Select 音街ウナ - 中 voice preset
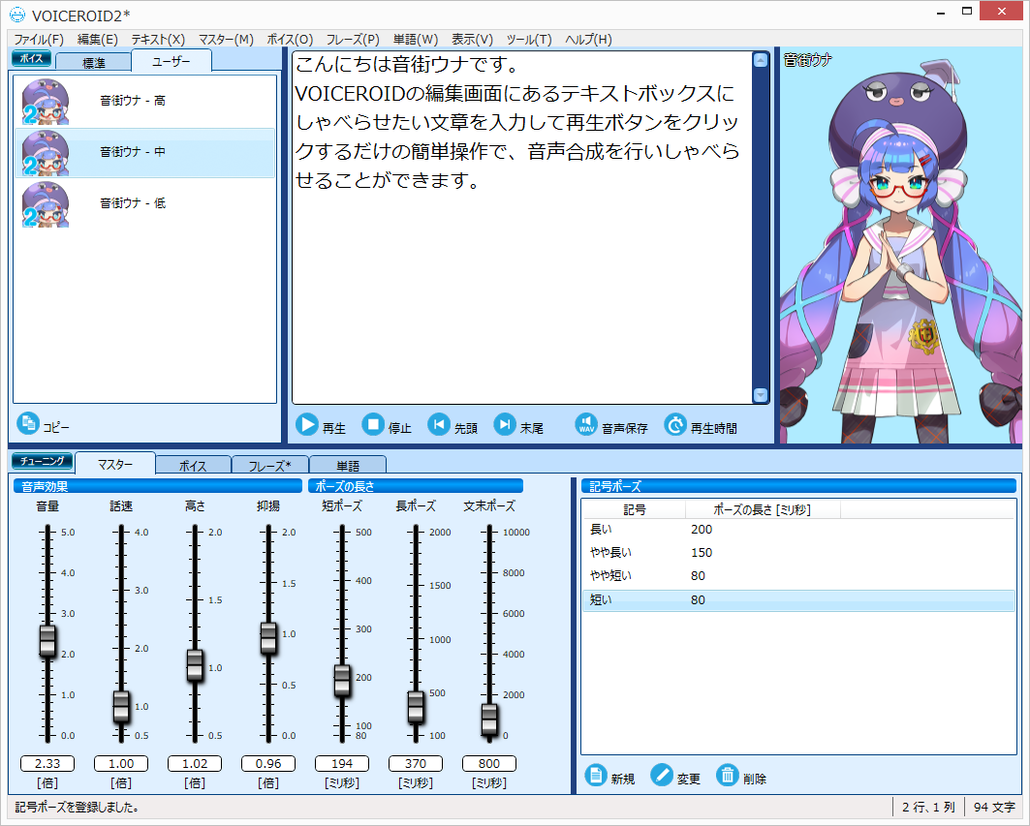This screenshot has height=826, width=1030. (x=144, y=152)
